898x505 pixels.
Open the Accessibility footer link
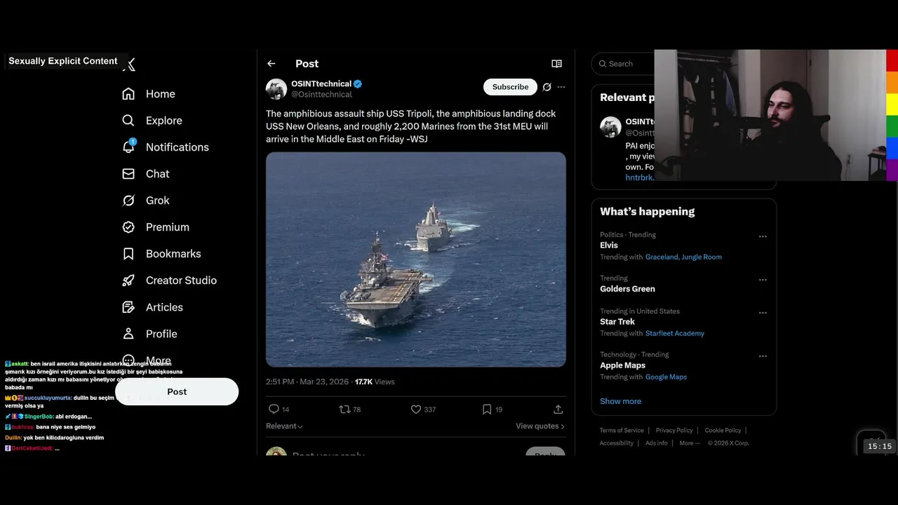[x=617, y=443]
